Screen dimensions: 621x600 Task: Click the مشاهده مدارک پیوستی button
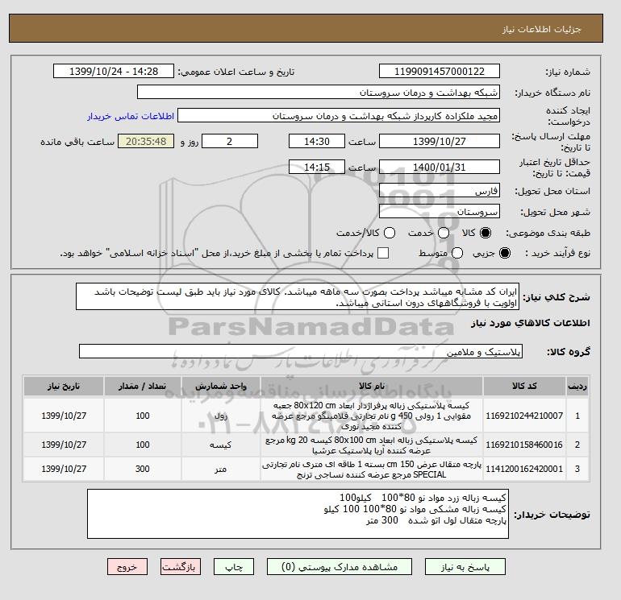(340, 567)
